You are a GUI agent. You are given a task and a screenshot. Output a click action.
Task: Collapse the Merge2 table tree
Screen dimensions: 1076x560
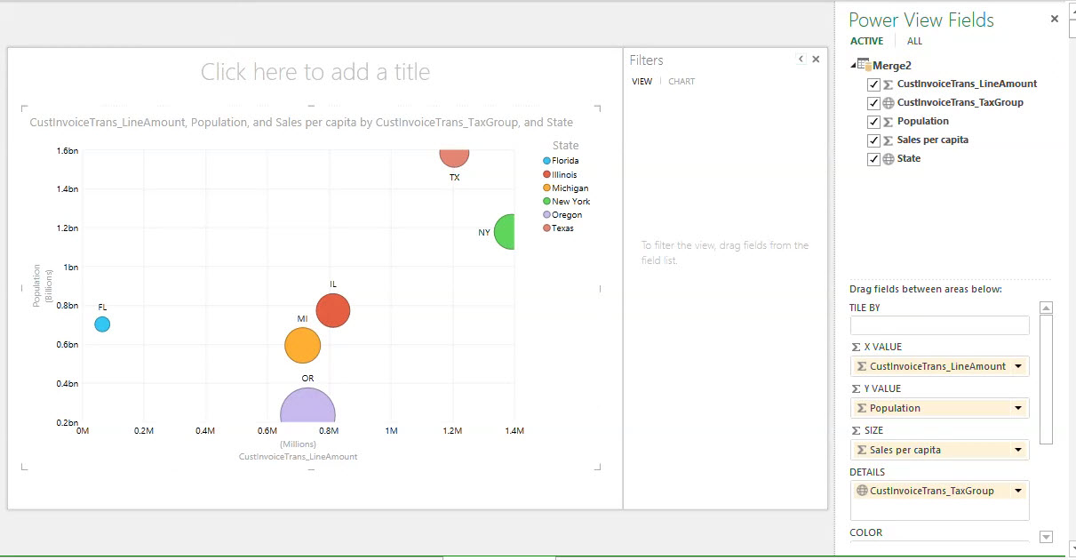click(x=855, y=65)
